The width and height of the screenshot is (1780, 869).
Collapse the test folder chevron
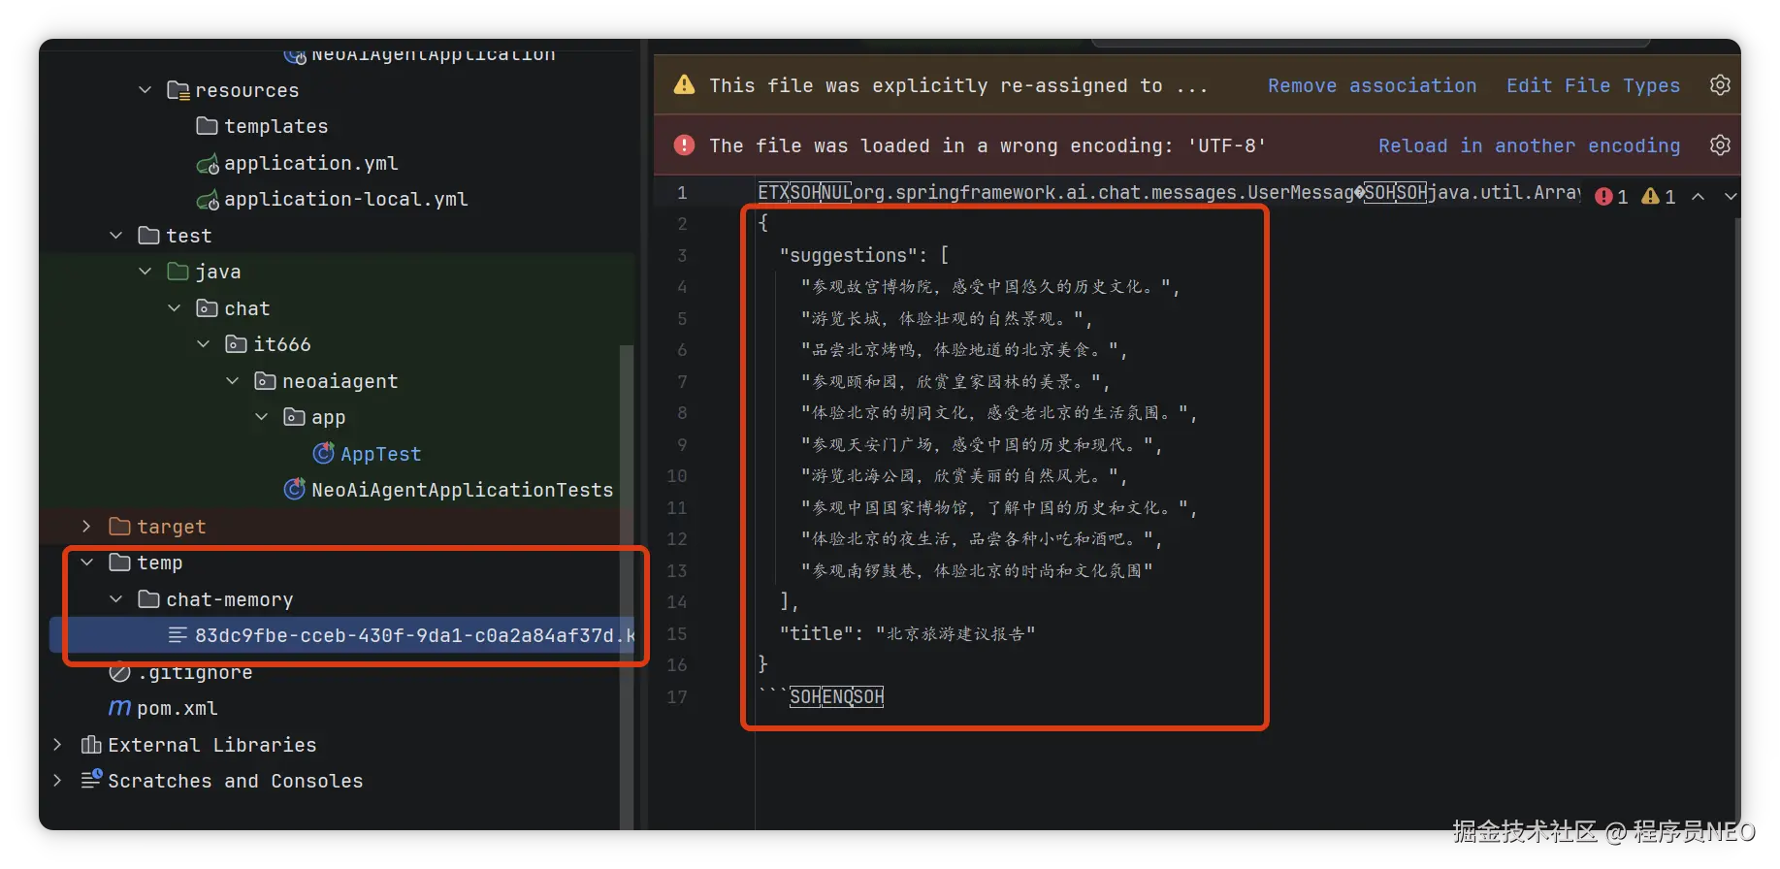[116, 236]
